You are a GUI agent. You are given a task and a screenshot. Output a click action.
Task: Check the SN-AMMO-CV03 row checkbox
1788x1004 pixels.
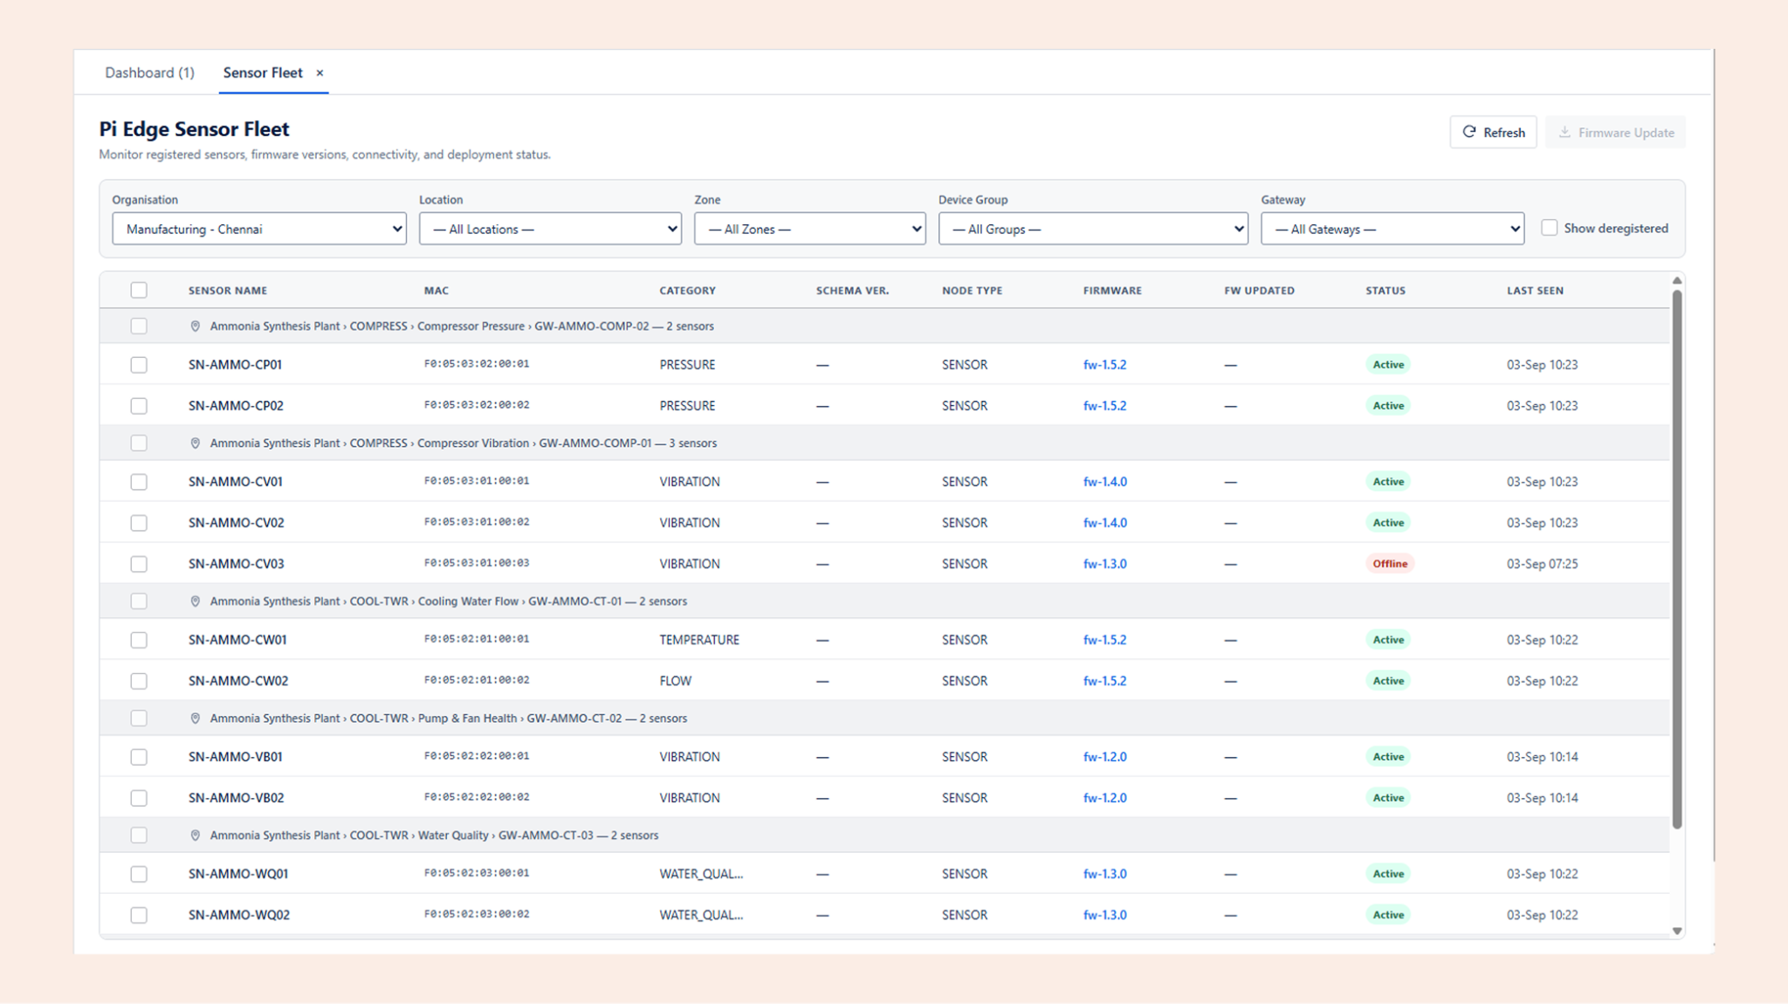(139, 564)
